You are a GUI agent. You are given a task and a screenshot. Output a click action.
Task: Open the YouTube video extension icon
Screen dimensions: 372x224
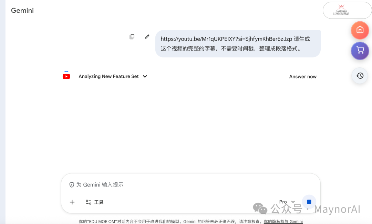66,76
